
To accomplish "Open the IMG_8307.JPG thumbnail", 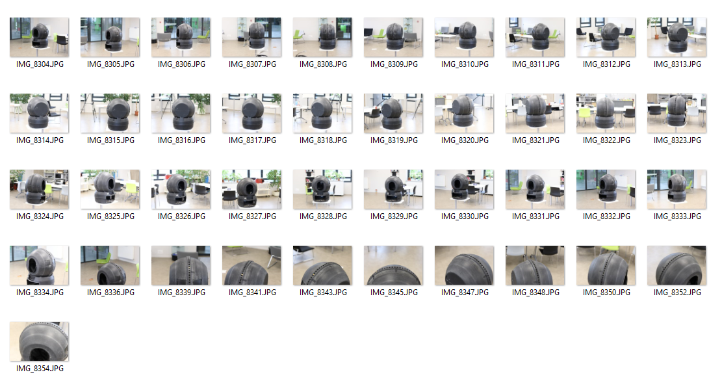I will tap(252, 38).
